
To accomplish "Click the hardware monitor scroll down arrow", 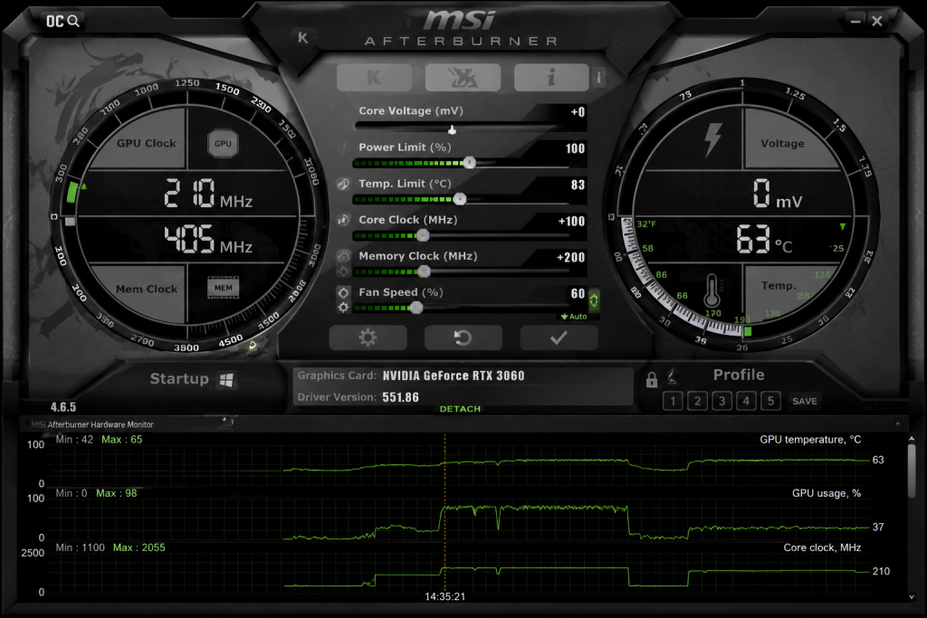I will click(x=911, y=596).
